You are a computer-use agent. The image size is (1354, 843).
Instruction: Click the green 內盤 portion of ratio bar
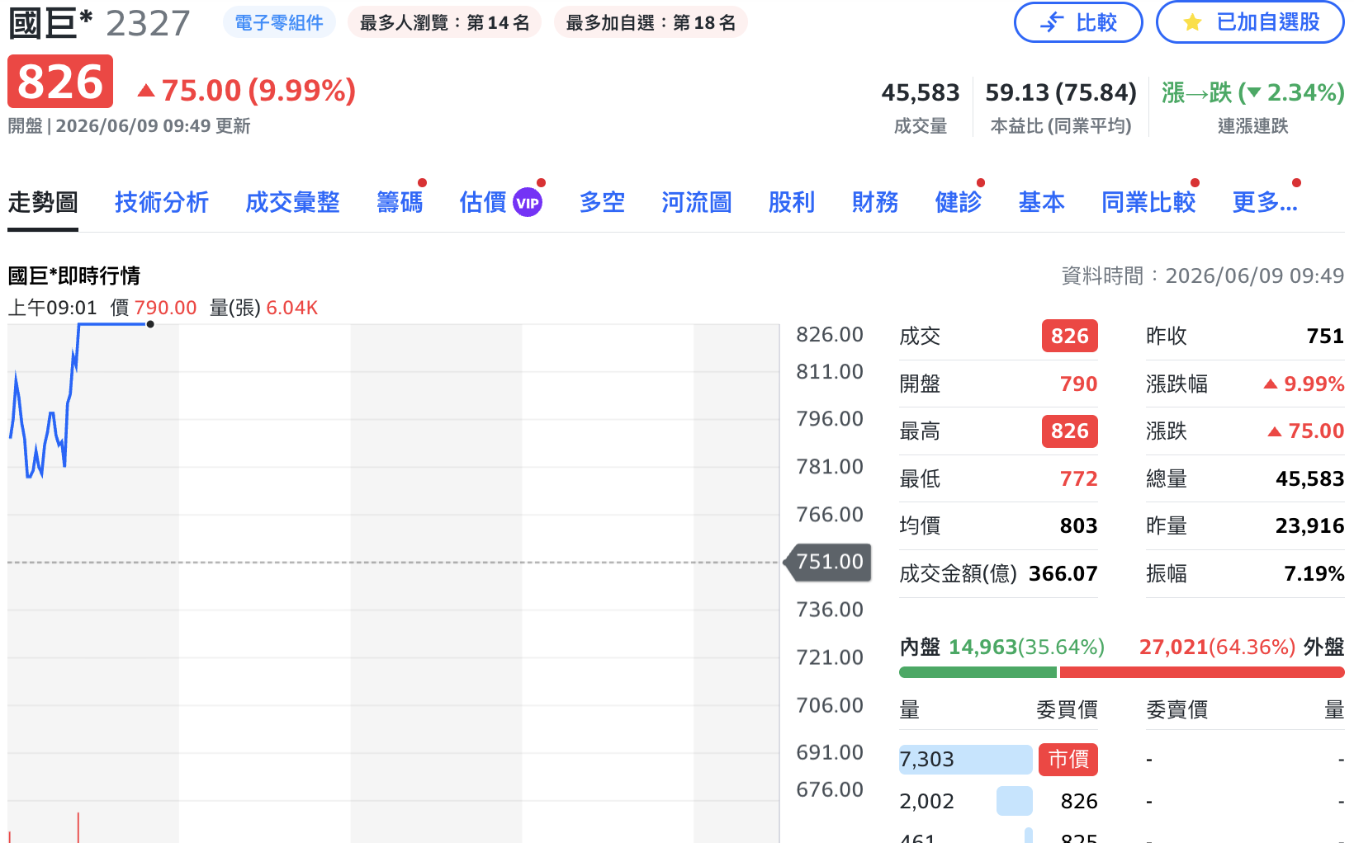978,672
